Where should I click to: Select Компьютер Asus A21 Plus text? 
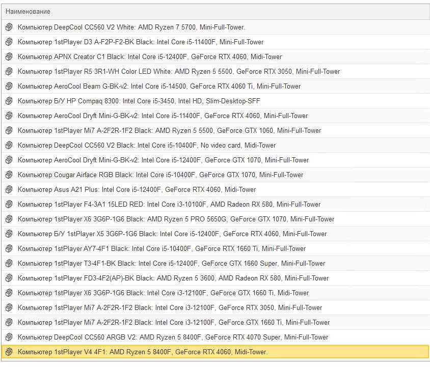pyautogui.click(x=137, y=190)
